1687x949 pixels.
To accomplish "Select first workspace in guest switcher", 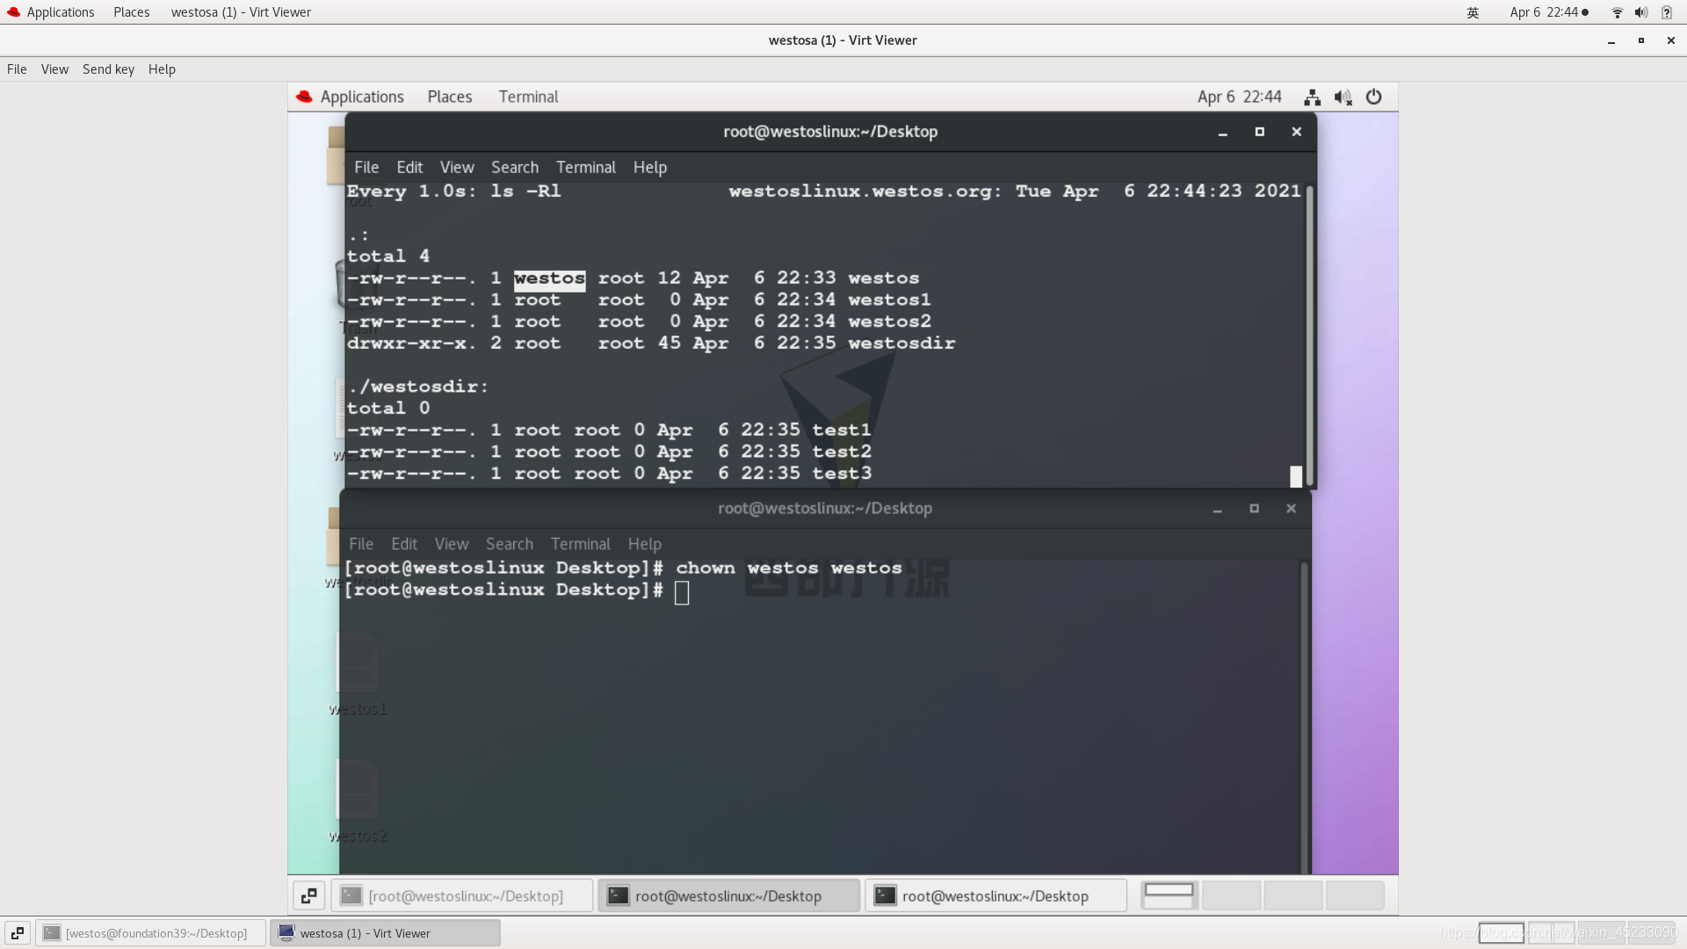I will pos(1169,895).
